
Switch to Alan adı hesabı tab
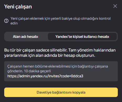(x=26, y=37)
